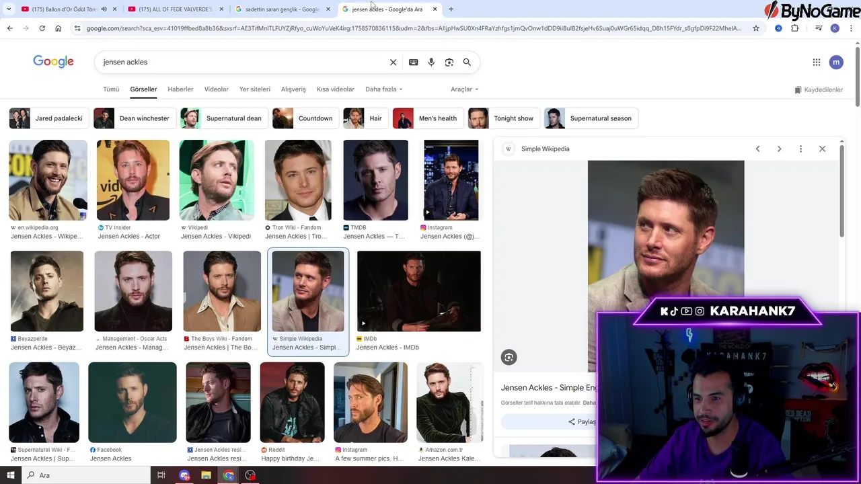Close the image preview panel
Screen dimensions: 861x484
click(x=822, y=149)
